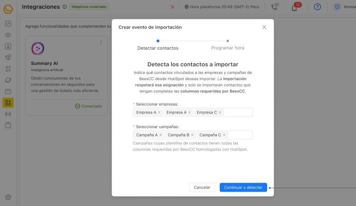Remove the Campaña A tag
The image size is (356, 206).
161,135
